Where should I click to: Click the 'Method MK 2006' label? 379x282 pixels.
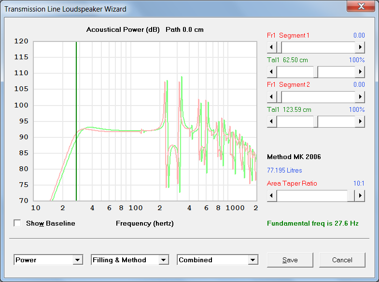[294, 157]
